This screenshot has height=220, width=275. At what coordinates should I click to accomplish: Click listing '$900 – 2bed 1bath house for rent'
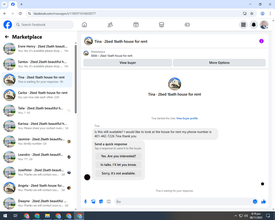tap(112, 56)
